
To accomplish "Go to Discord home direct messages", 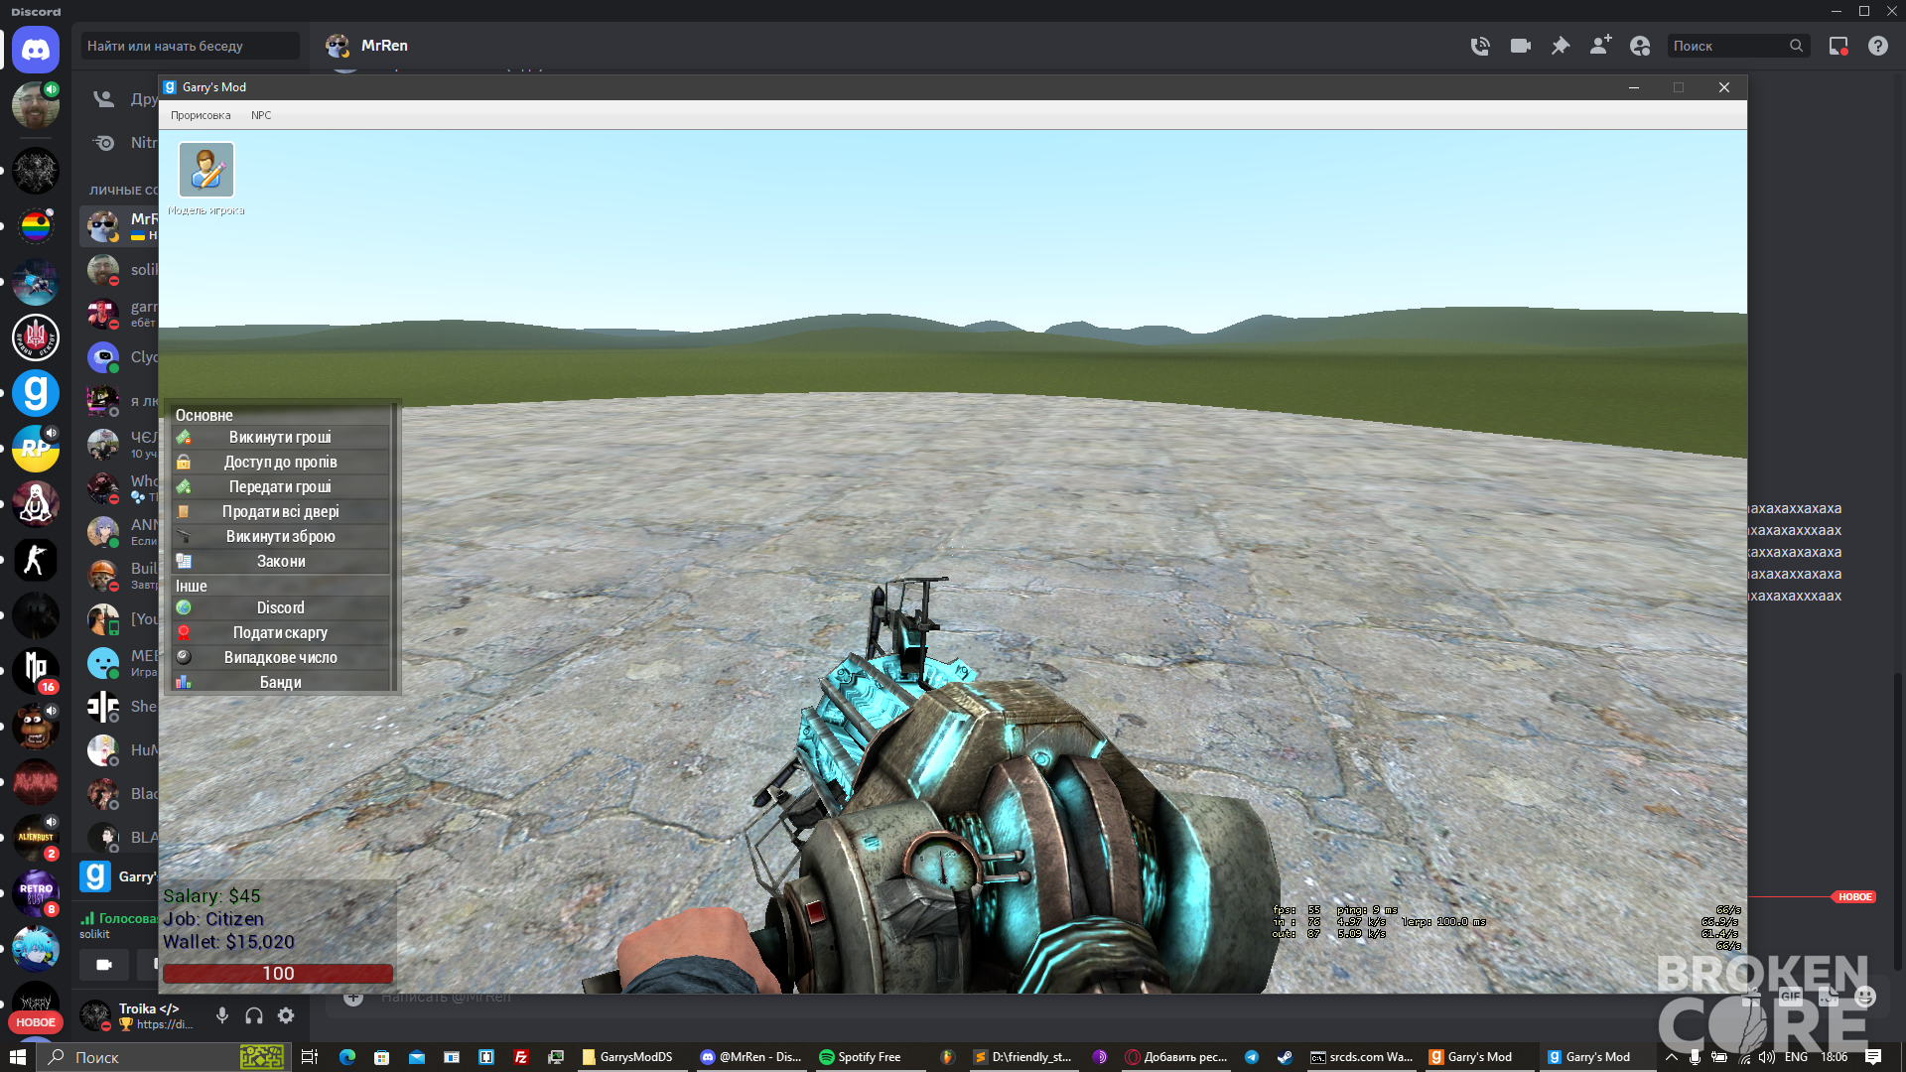I will click(x=36, y=50).
